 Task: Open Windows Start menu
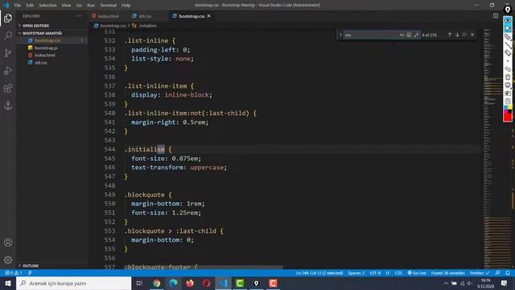(x=8, y=283)
